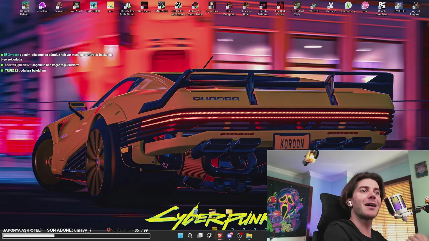
Task: Open the Çöp recycle bin desktop icon
Action: point(195,213)
